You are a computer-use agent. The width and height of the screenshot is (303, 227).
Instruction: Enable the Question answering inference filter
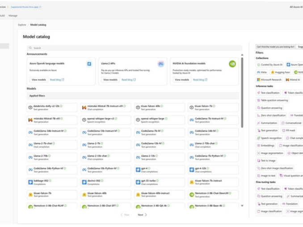(269, 107)
